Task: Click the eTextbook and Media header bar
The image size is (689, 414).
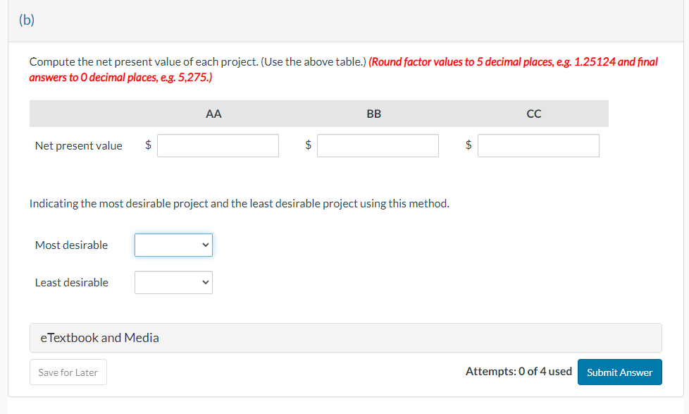Action: (345, 337)
